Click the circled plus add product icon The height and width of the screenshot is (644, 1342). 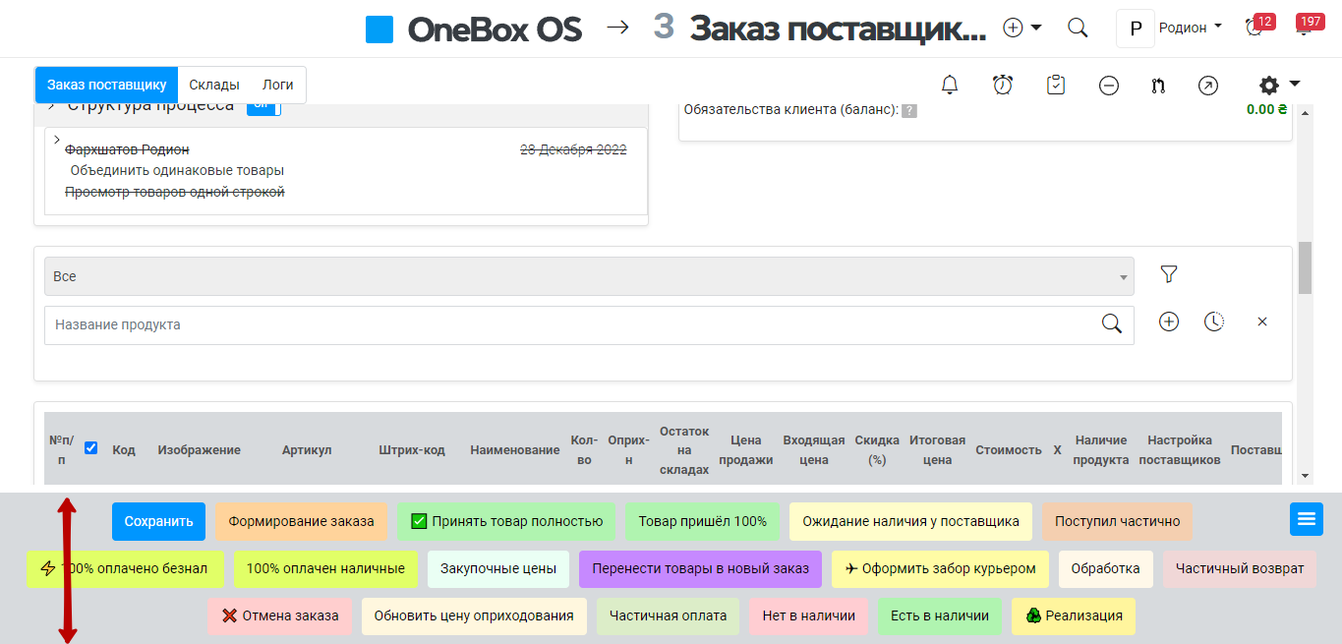[1168, 322]
